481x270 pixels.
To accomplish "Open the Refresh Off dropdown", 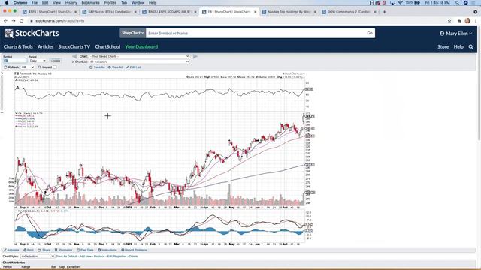I will coord(27,67).
